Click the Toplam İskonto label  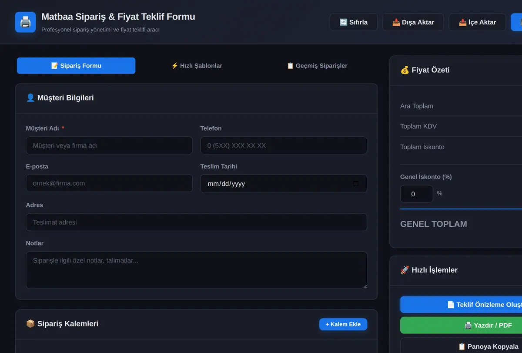(x=422, y=147)
